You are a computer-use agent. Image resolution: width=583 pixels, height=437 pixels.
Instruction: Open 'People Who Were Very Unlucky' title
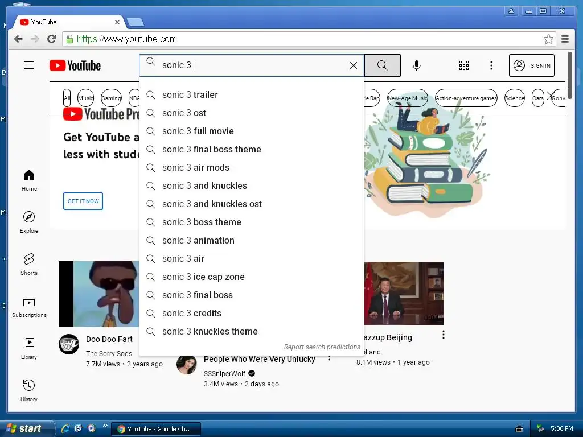[x=259, y=360]
